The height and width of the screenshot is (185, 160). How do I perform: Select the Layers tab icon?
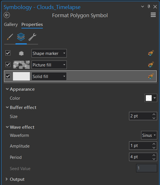pos(21,37)
